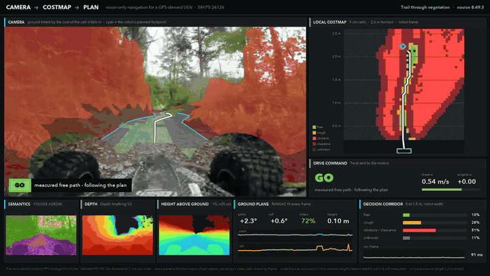Click the orange 'rough' legend swatch
Screen dimensions: 490x276
(314, 133)
